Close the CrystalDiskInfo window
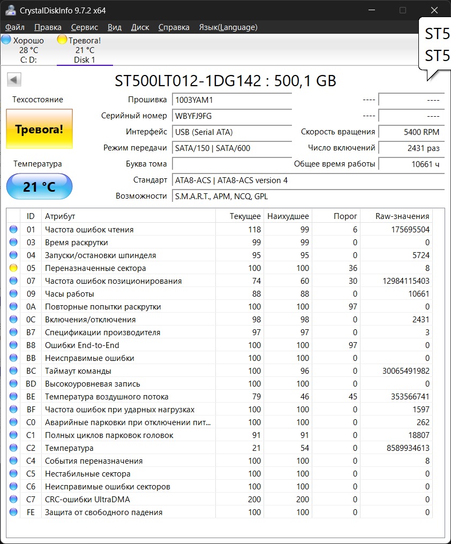The image size is (451, 544). click(x=434, y=10)
